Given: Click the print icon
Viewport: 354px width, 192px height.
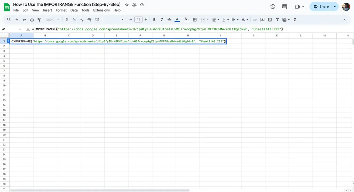Looking at the screenshot, I should 32,20.
